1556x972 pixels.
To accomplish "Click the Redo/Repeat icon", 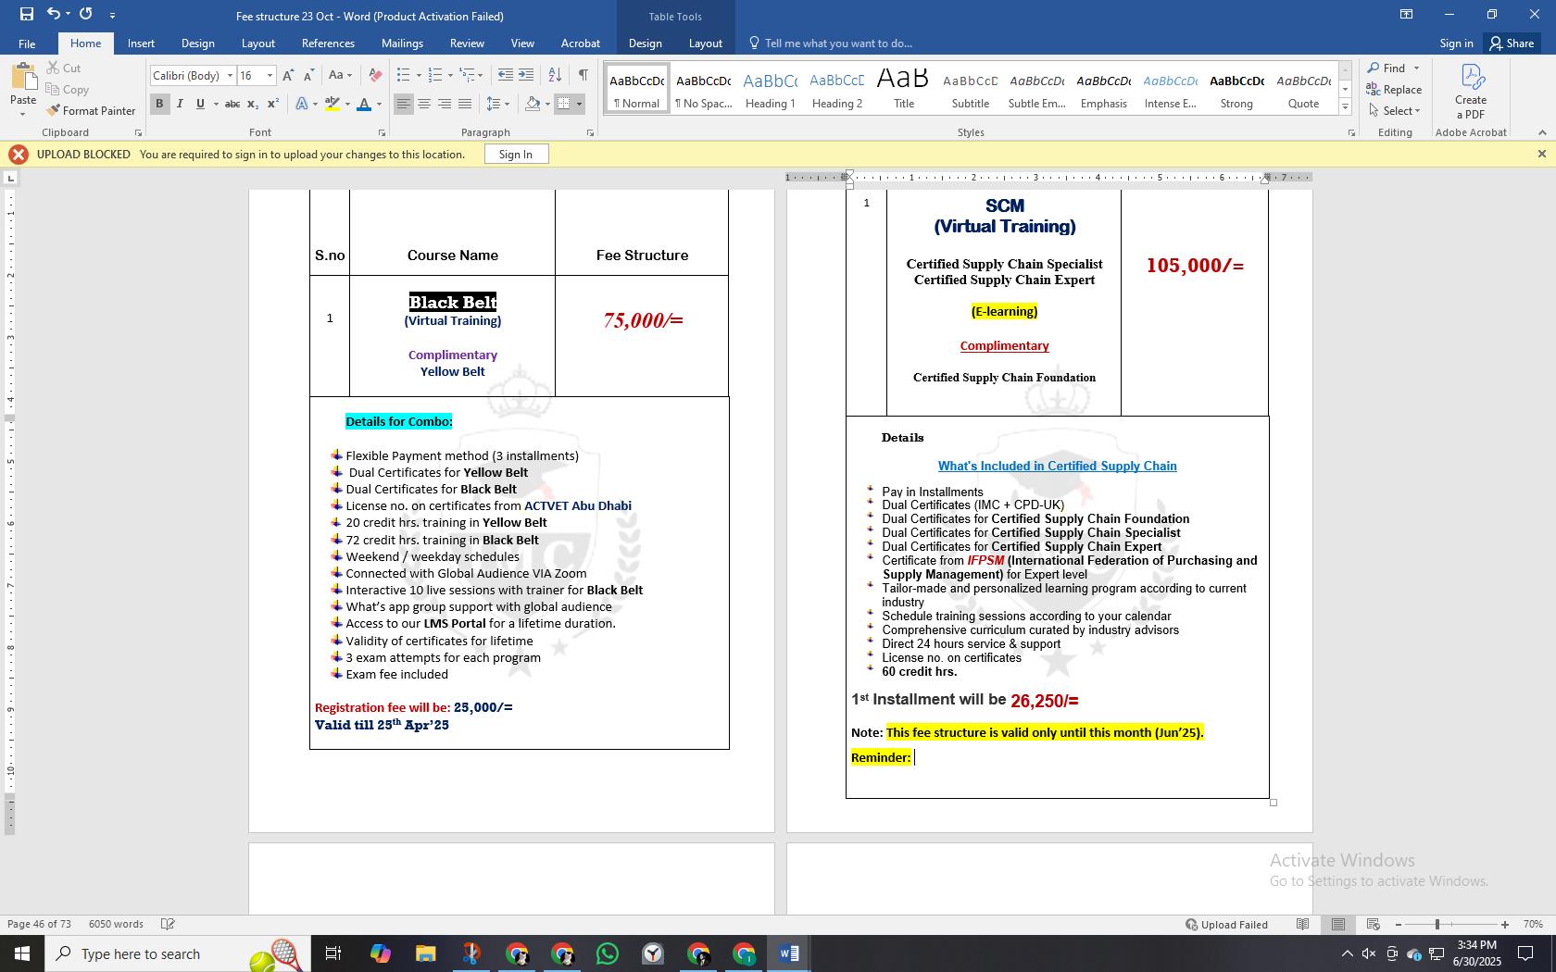I will (x=86, y=14).
